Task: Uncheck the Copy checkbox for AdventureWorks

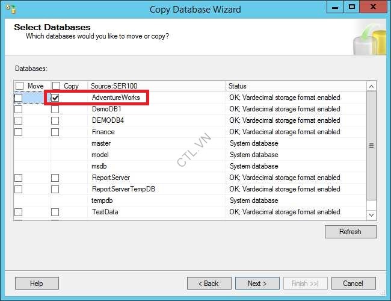Action: pos(55,98)
